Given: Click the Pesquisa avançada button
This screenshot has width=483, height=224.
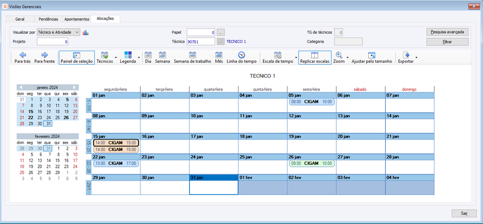Looking at the screenshot, I should (x=447, y=31).
